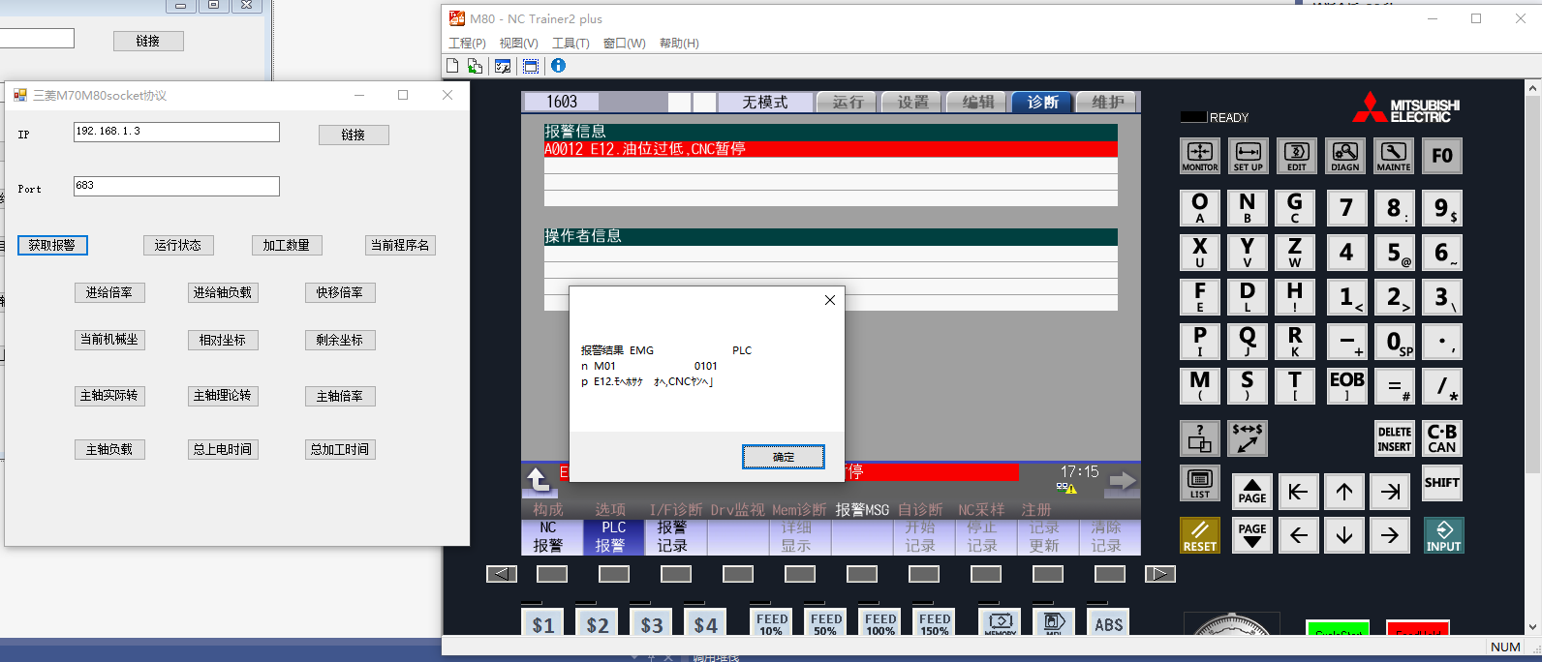
Task: Click the tab-left arrow key
Action: [1298, 492]
